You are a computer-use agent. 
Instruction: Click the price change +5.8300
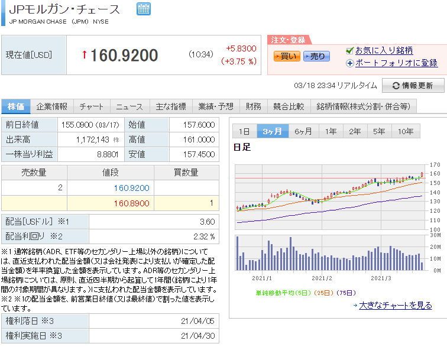(241, 48)
